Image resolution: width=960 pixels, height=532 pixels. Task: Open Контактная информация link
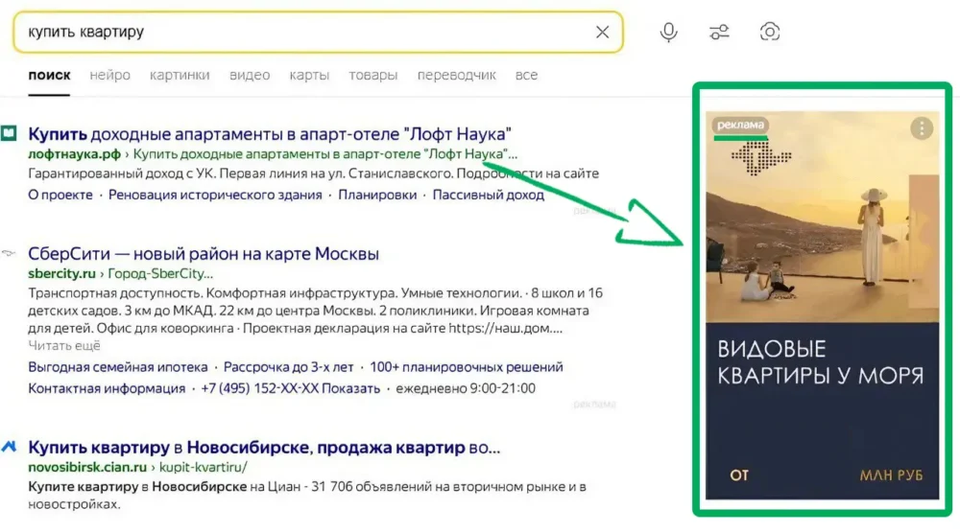(x=107, y=389)
